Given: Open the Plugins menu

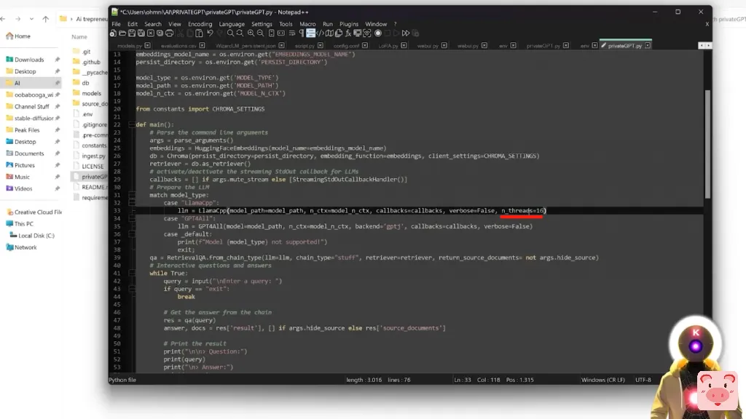Looking at the screenshot, I should tap(349, 24).
